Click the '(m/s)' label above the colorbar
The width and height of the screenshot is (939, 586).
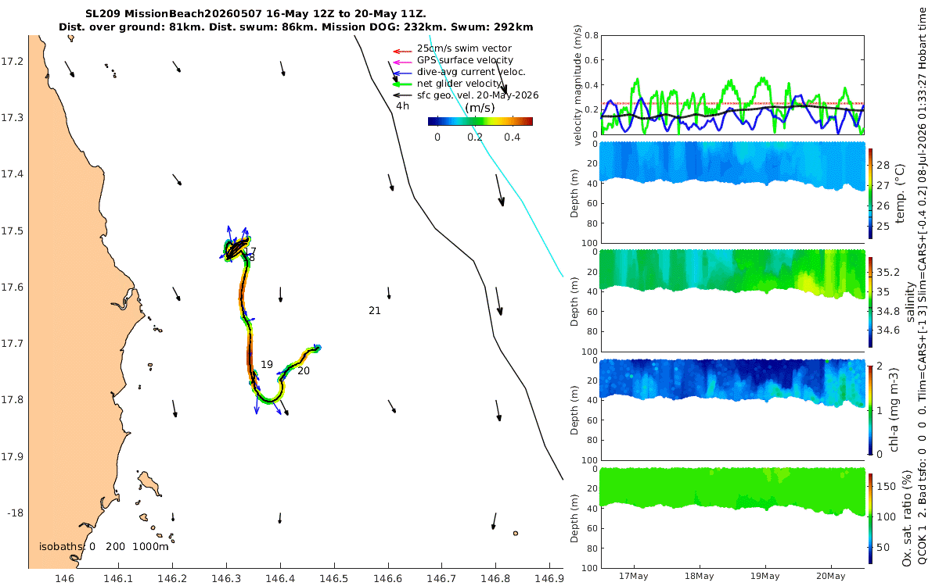(x=480, y=108)
